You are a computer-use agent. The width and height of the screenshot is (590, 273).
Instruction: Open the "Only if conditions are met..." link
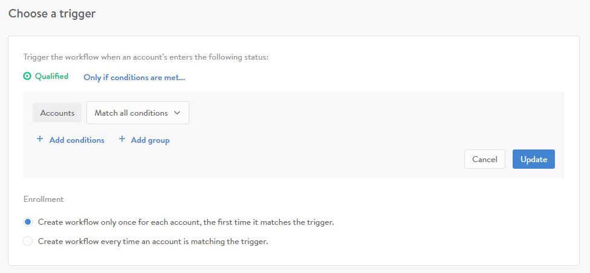tap(134, 77)
